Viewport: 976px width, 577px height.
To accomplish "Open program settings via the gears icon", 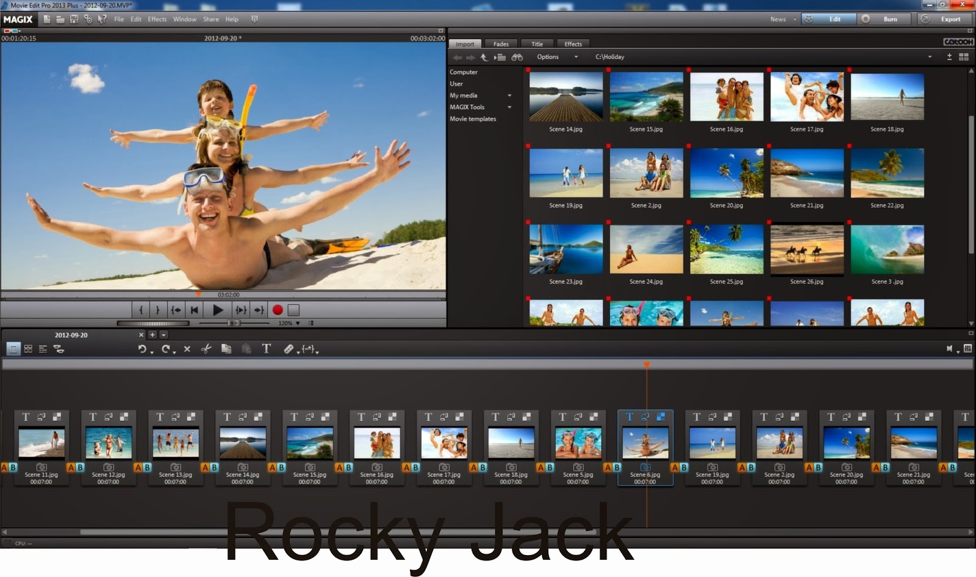I will coord(88,19).
